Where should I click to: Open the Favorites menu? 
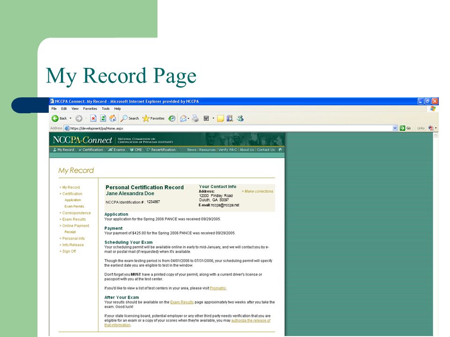tap(90, 109)
